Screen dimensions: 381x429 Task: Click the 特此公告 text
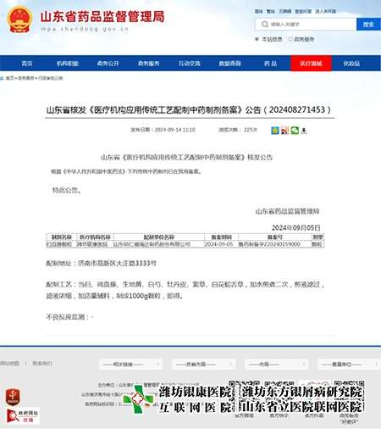pos(67,190)
